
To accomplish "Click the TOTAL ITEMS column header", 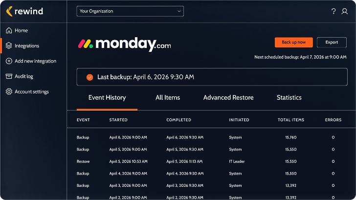I will 291,120.
